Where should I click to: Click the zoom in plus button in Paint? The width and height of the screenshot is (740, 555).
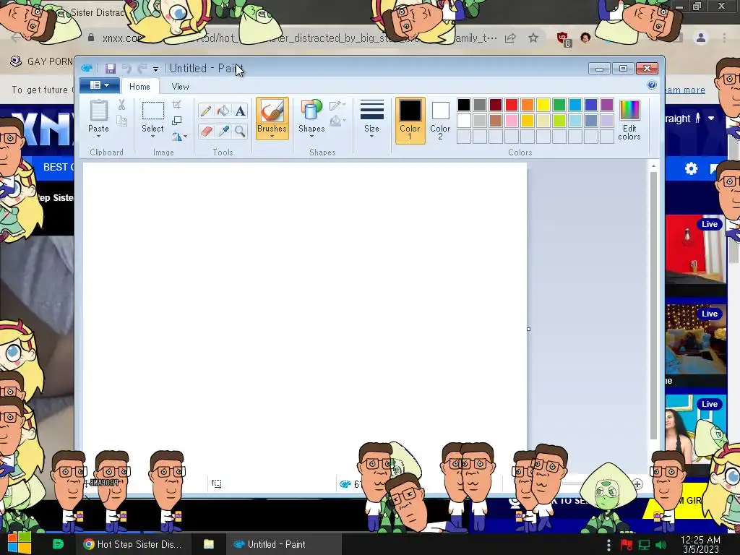(637, 483)
